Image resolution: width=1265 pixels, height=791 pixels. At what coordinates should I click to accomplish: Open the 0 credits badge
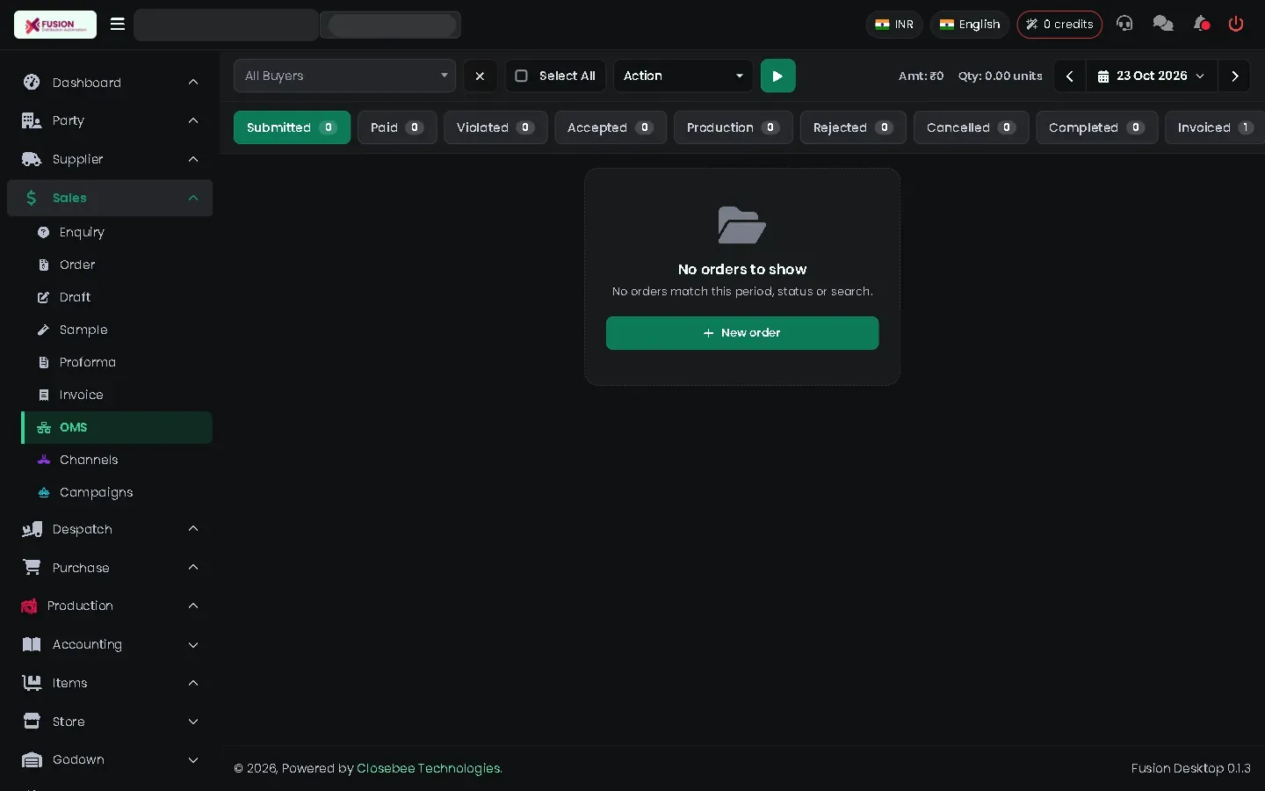click(1059, 24)
